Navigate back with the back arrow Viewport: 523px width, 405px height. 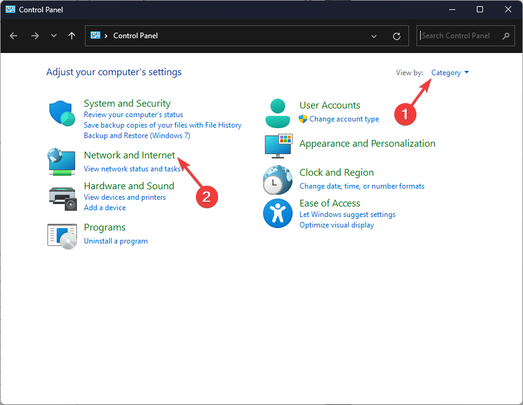coord(14,36)
